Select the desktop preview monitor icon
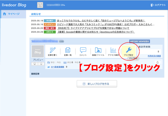The width and height of the screenshot is (168, 116). (x=35, y=64)
